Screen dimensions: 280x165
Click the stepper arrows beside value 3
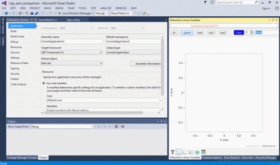tap(252, 32)
